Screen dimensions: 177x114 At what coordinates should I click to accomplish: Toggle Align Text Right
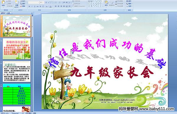[x=61, y=6]
